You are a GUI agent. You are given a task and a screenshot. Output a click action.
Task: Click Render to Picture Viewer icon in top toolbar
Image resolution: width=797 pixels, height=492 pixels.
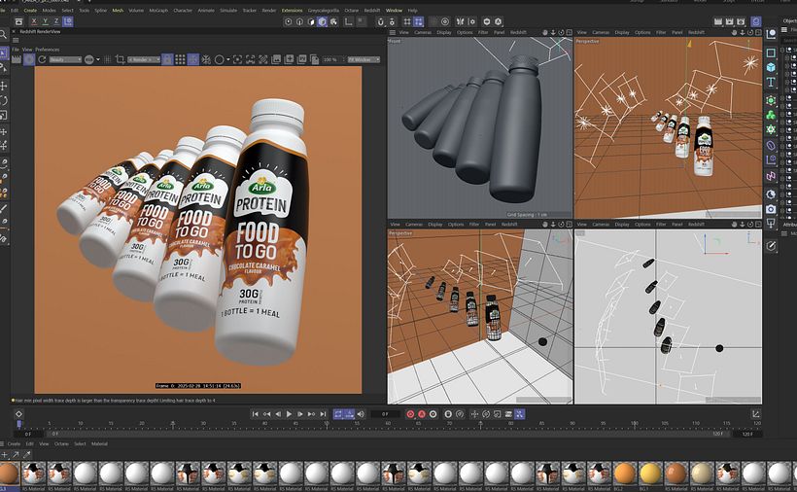pyautogui.click(x=729, y=21)
